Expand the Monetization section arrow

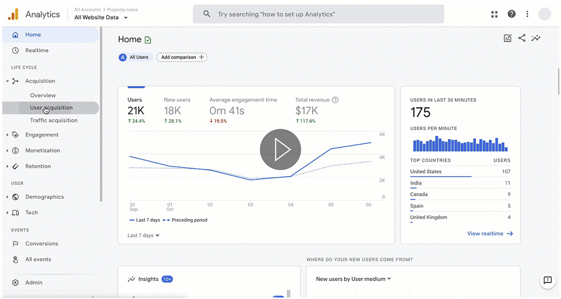pyautogui.click(x=7, y=151)
